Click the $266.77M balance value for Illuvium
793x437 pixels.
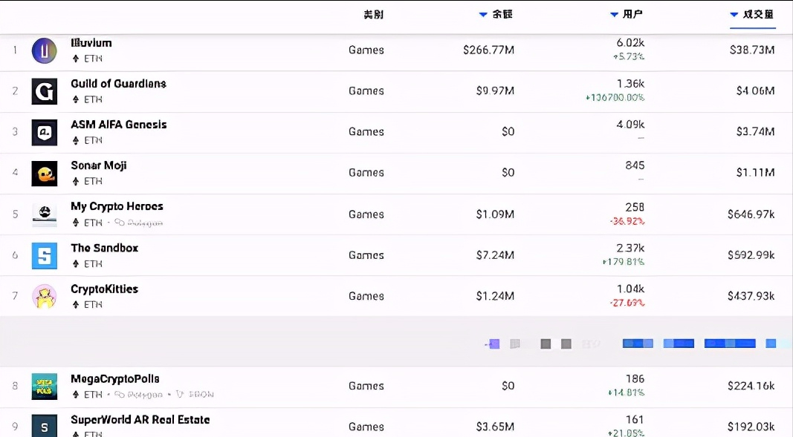click(x=488, y=50)
